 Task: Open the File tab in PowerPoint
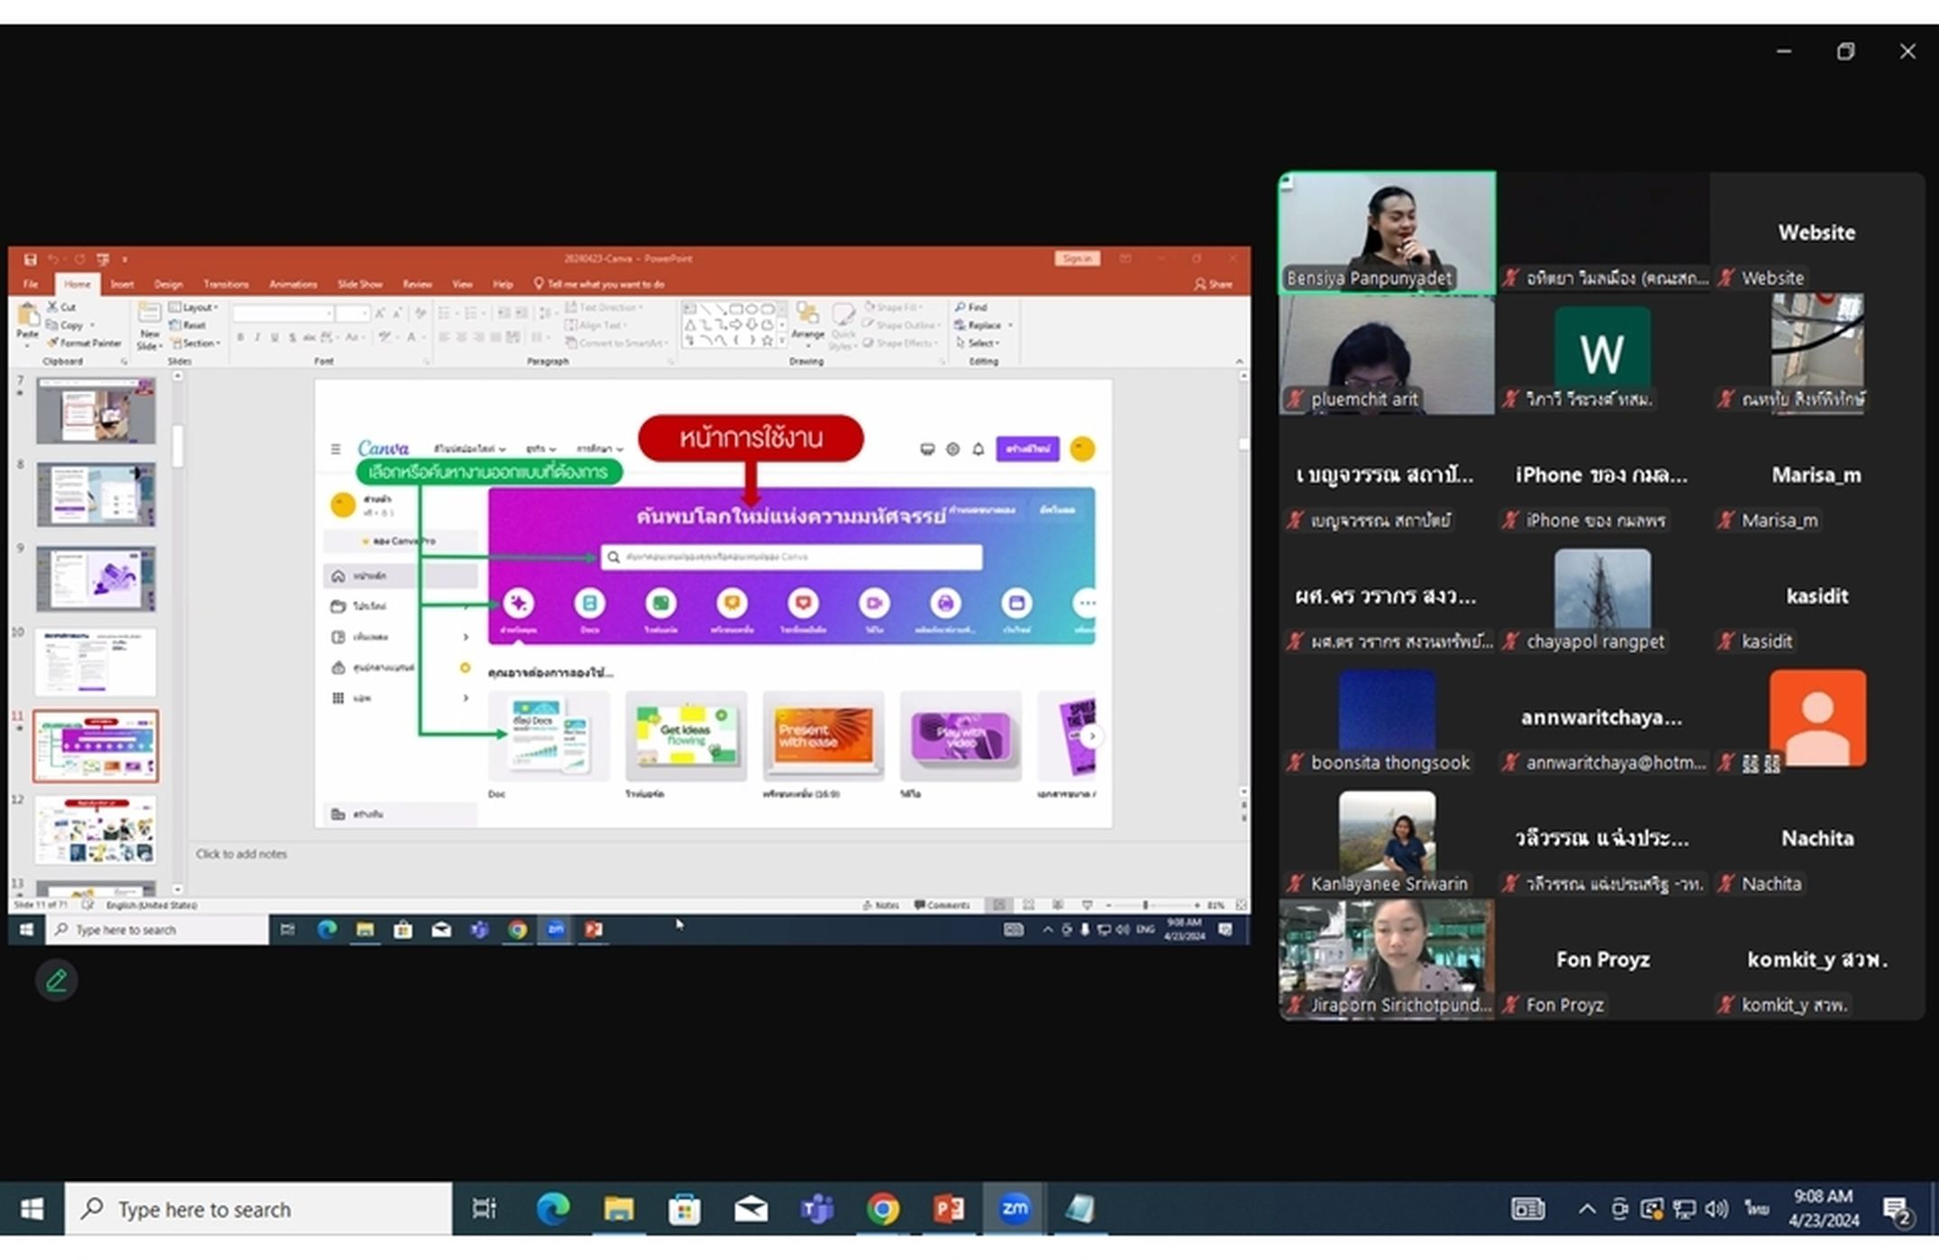click(x=31, y=284)
